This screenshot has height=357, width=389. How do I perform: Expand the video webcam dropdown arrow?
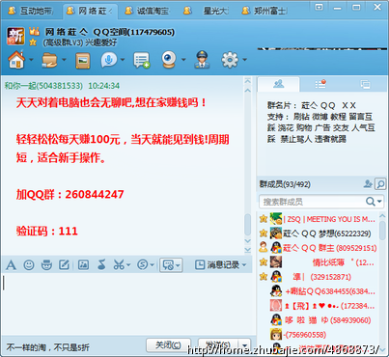(x=183, y=60)
